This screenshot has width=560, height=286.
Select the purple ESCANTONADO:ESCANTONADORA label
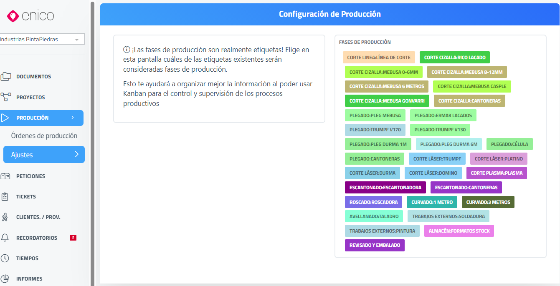click(x=385, y=188)
